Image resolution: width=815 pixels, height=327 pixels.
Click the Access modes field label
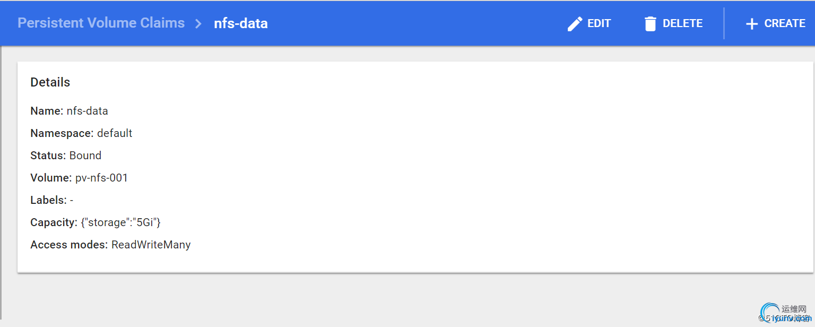point(69,245)
